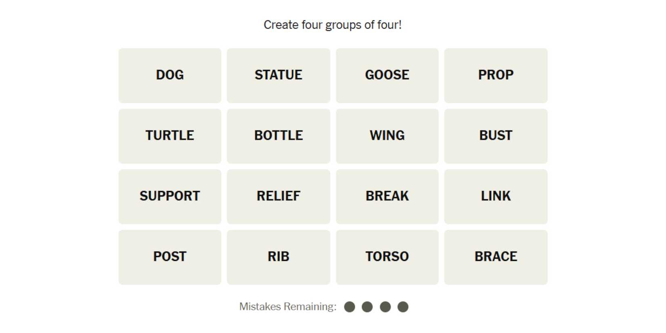Choose the LINK word tile
The height and width of the screenshot is (333, 666).
[x=496, y=197]
